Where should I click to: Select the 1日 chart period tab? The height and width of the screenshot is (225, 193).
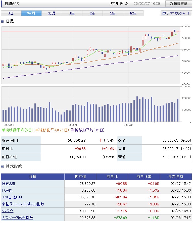point(11,13)
